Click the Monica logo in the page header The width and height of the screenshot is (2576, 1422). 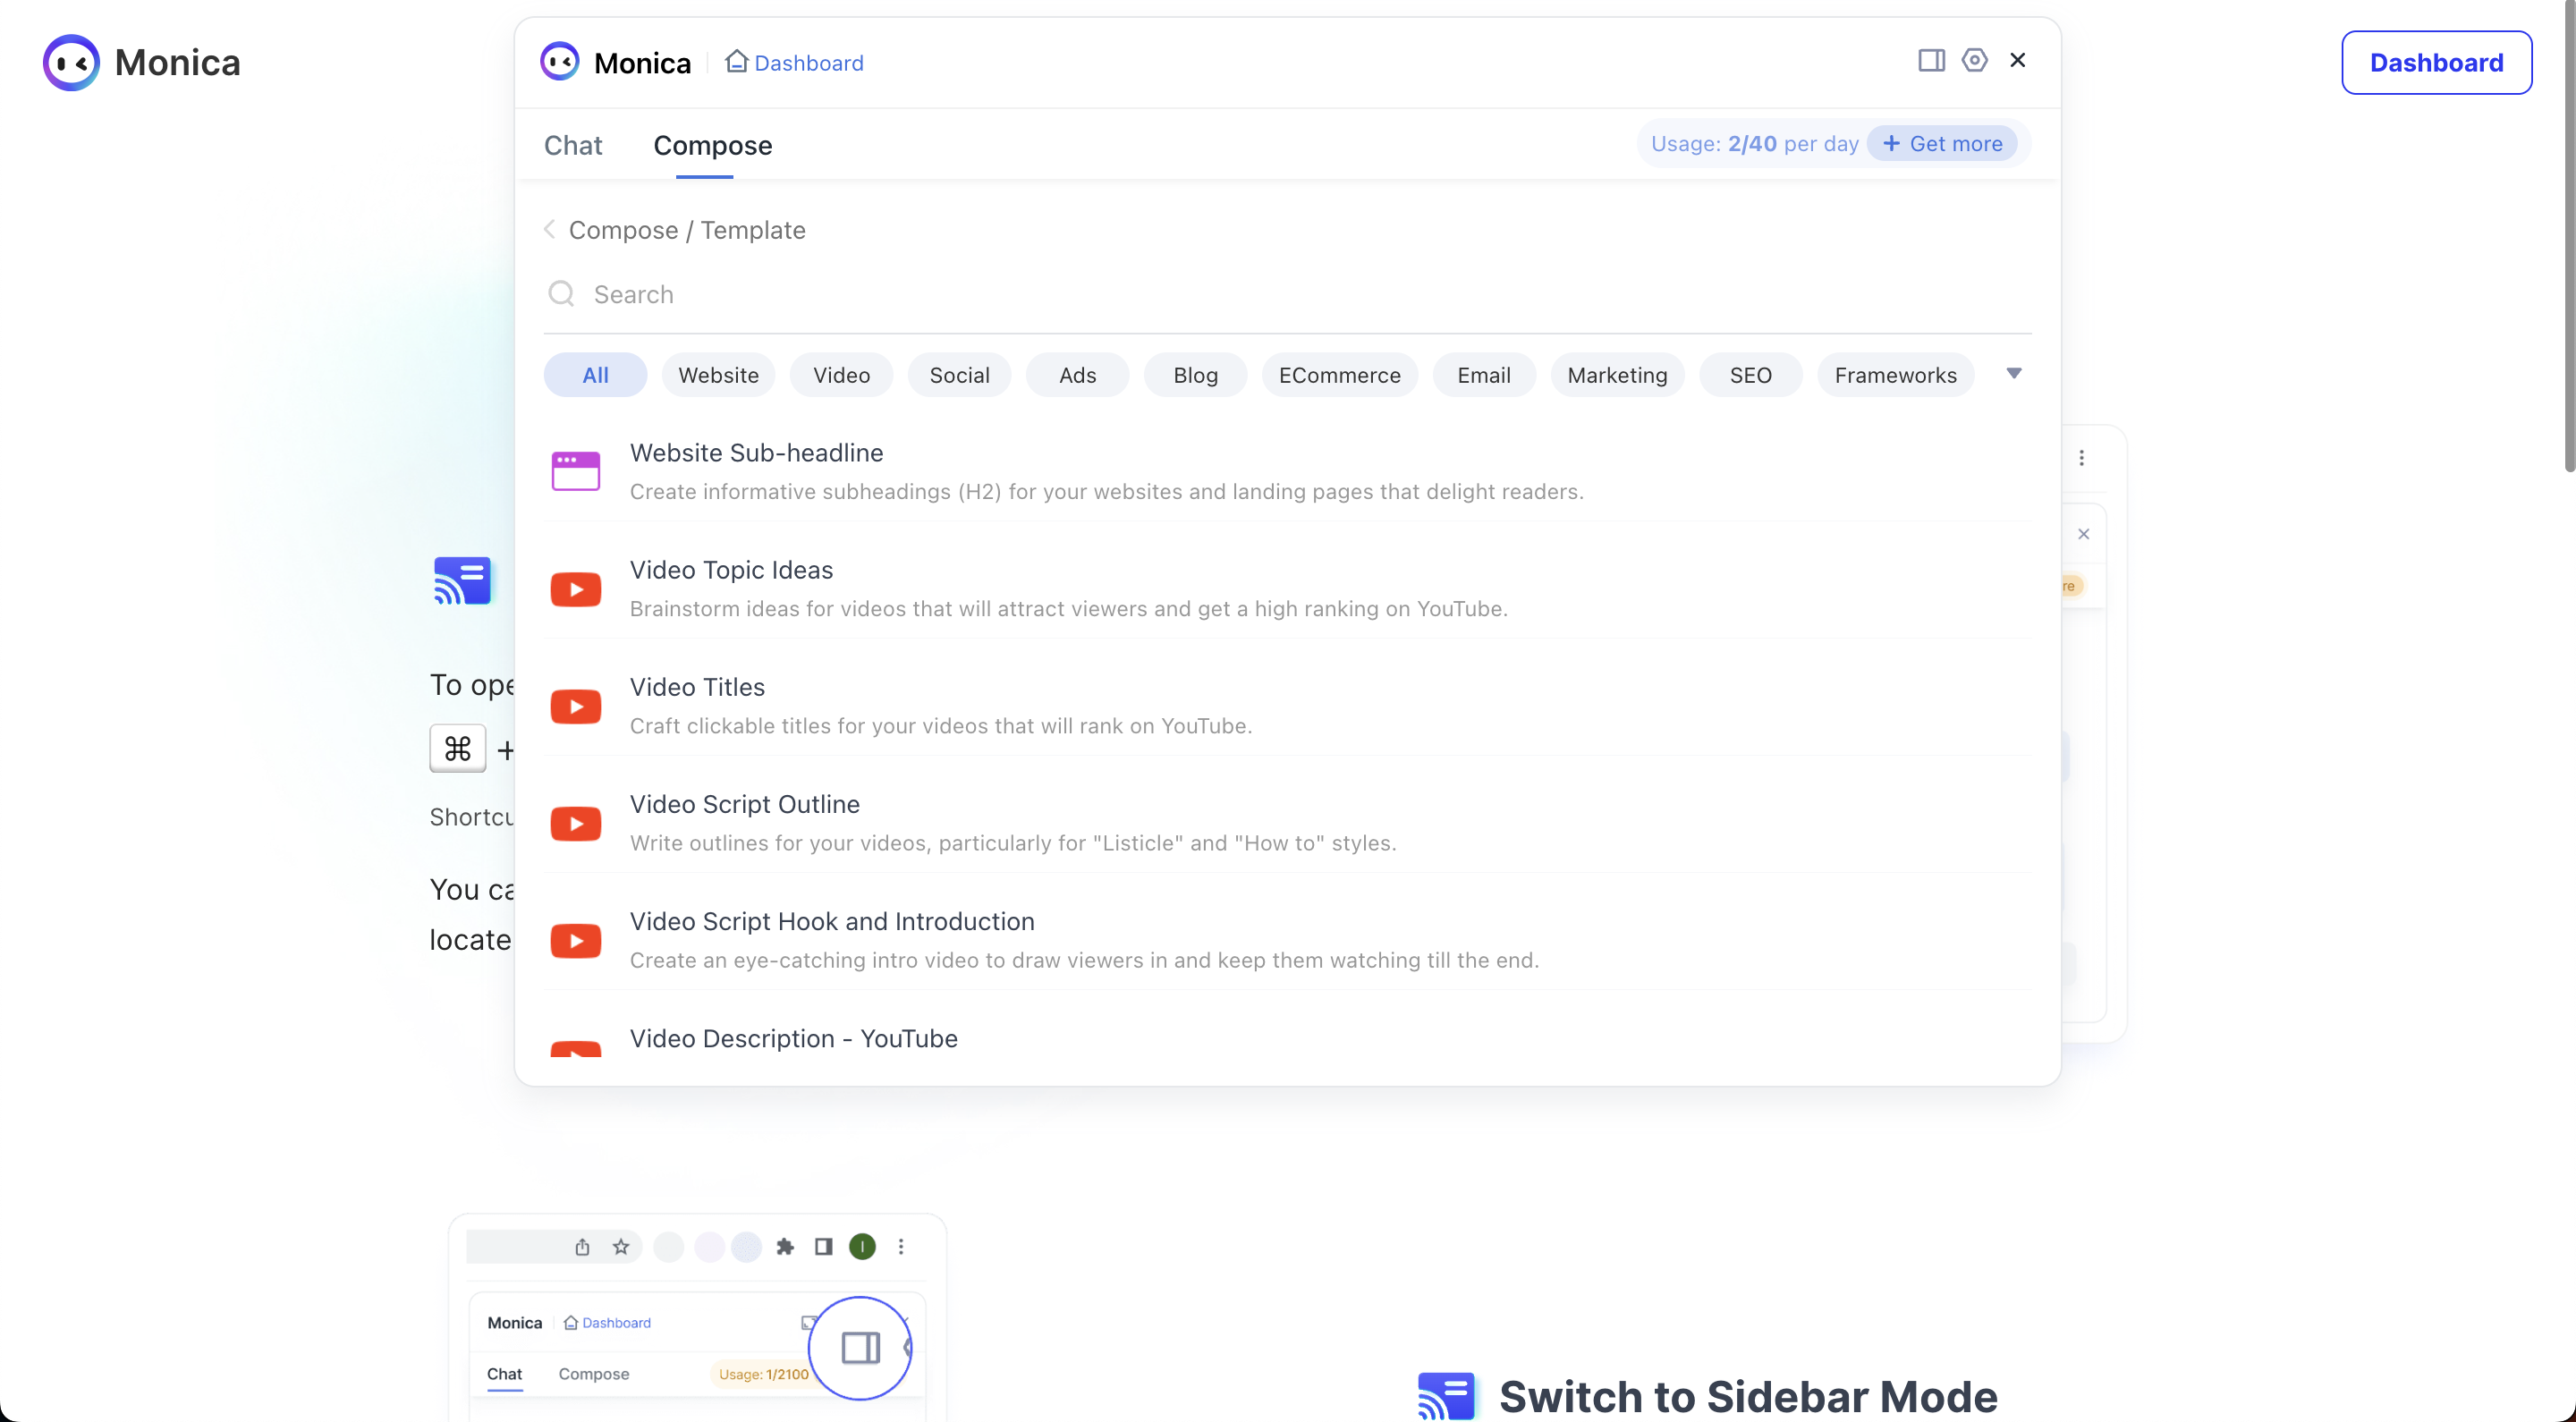tap(141, 62)
